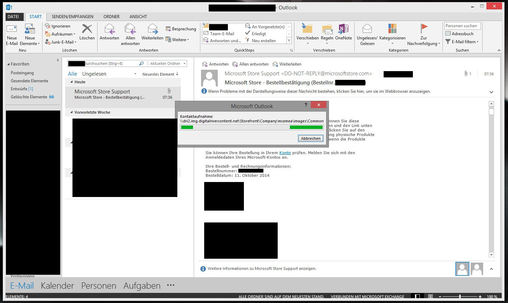508x303 pixels.
Task: Click Neu erstellen quick step
Action: (260, 41)
